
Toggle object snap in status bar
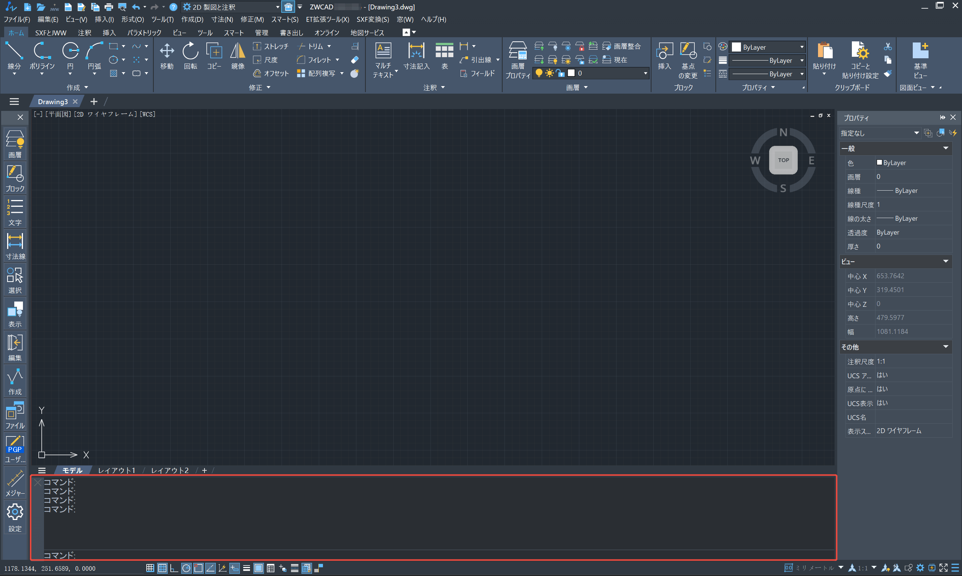pyautogui.click(x=198, y=568)
